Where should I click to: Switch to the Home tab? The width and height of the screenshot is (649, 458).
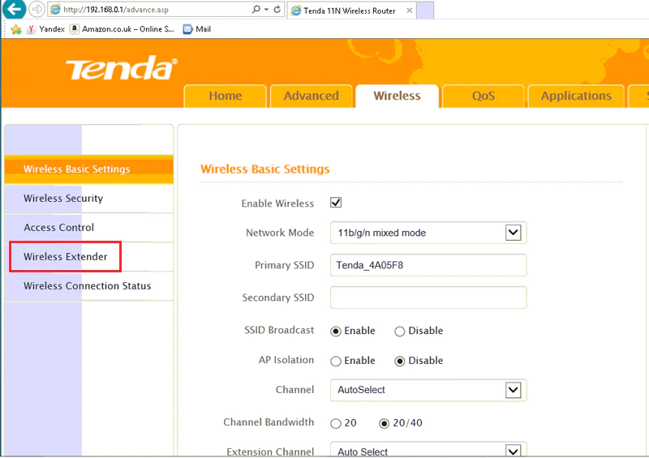[226, 96]
